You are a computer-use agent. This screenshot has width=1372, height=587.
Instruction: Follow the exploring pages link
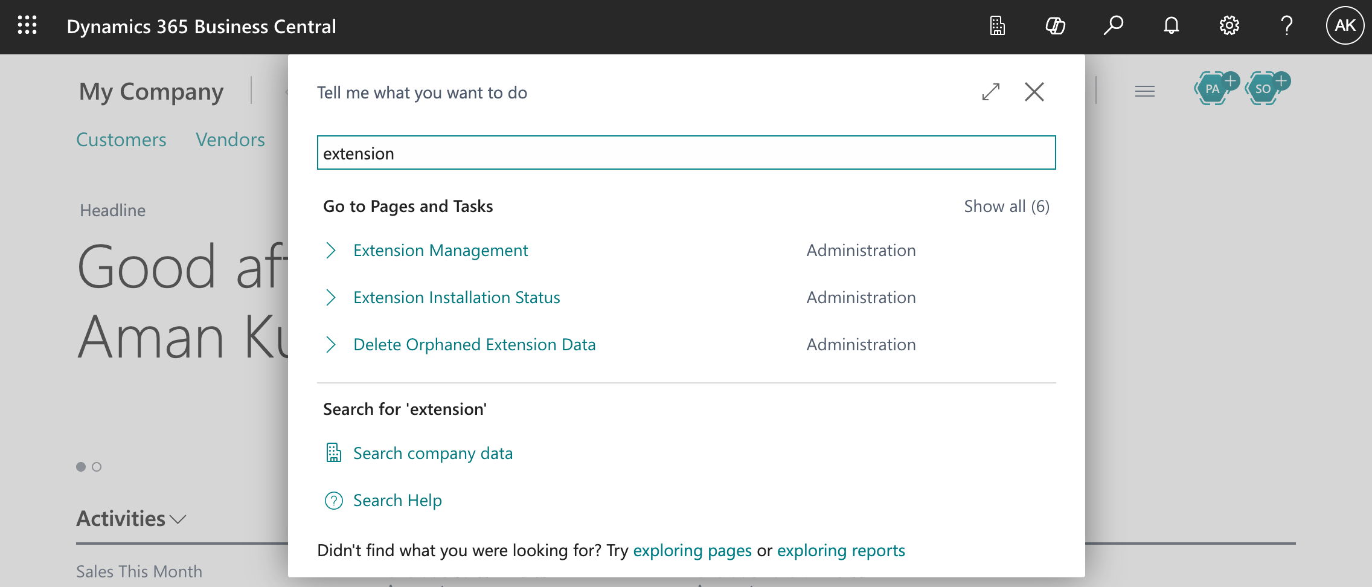[x=693, y=550]
